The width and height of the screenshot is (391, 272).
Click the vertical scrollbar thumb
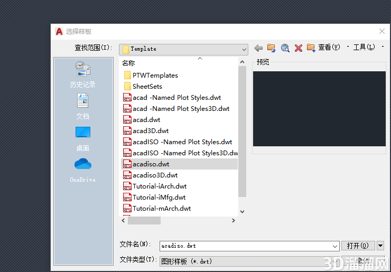tap(242, 132)
